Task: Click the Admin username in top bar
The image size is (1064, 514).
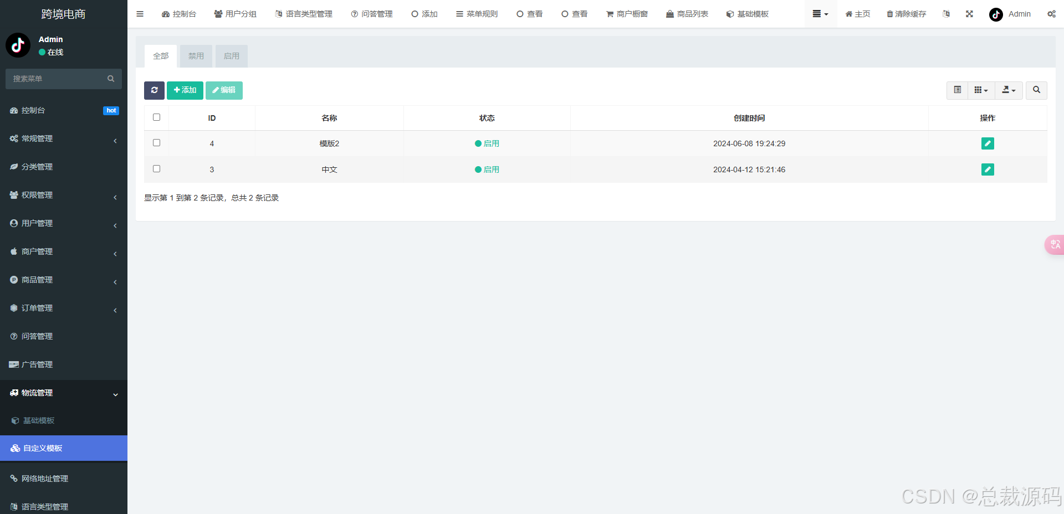Action: tap(1020, 14)
